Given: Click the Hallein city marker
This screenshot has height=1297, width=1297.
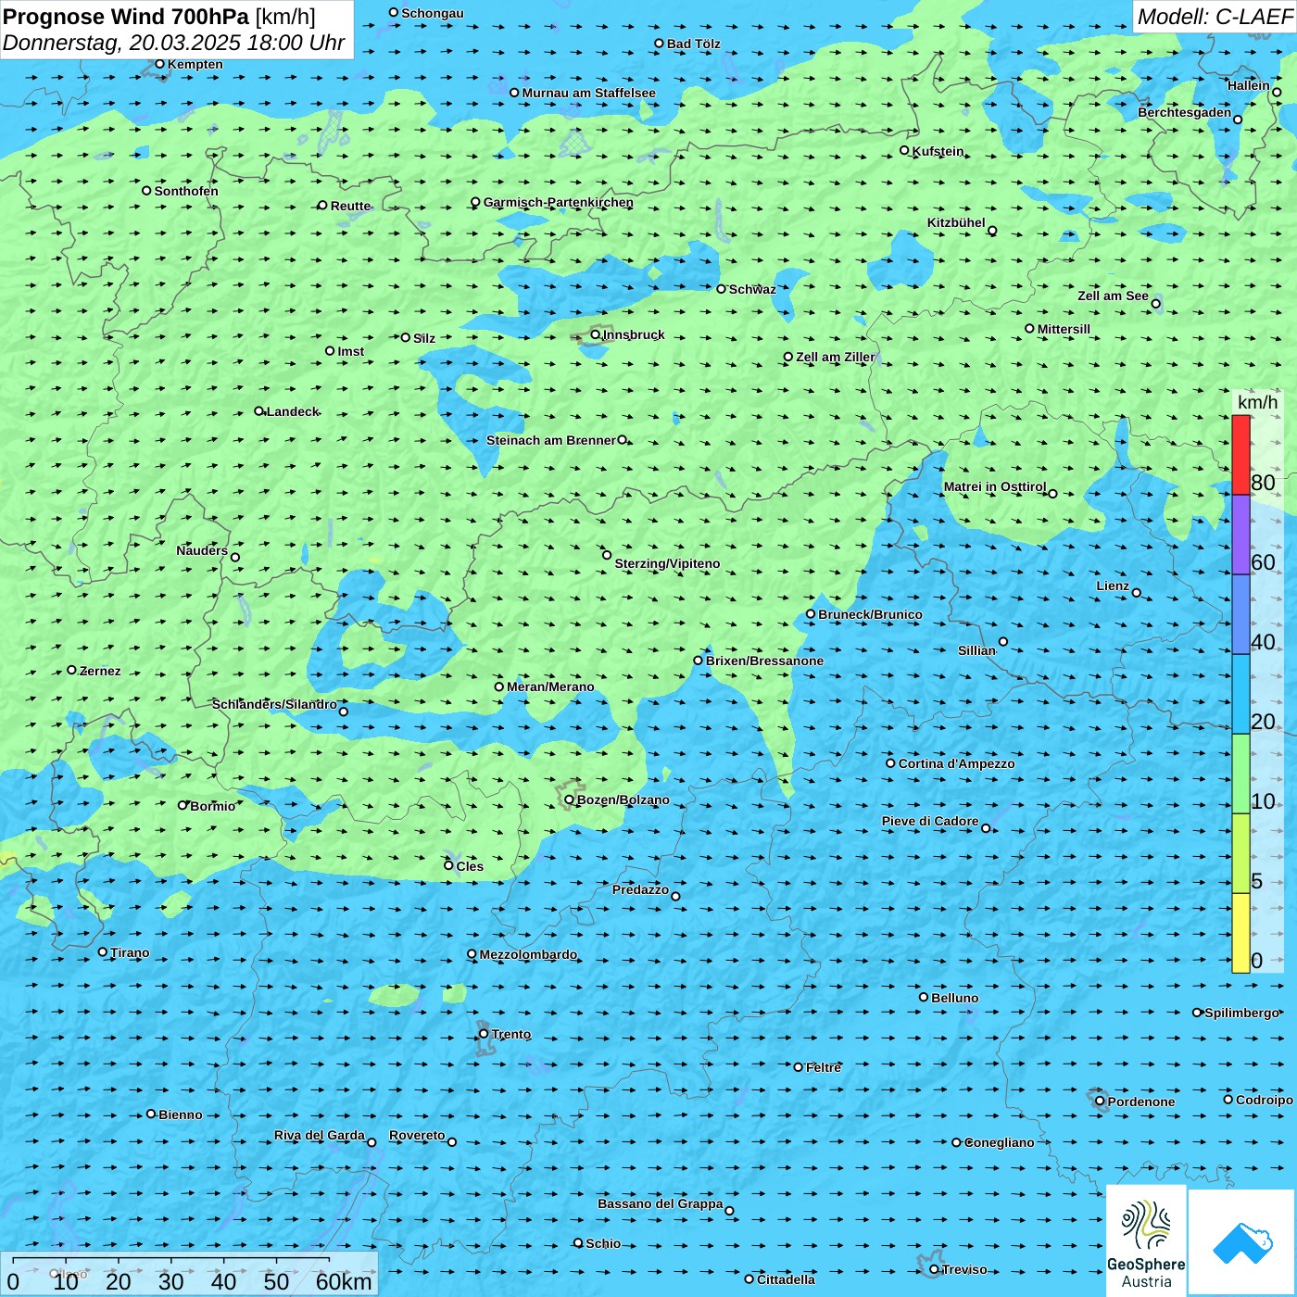Looking at the screenshot, I should [1277, 92].
